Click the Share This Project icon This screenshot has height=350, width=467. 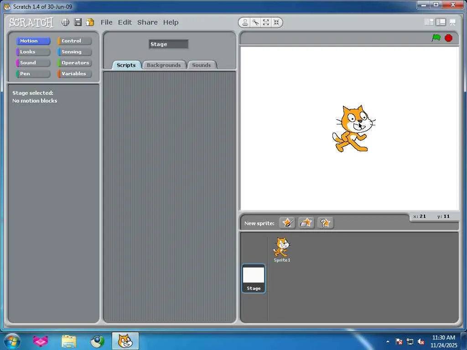90,22
